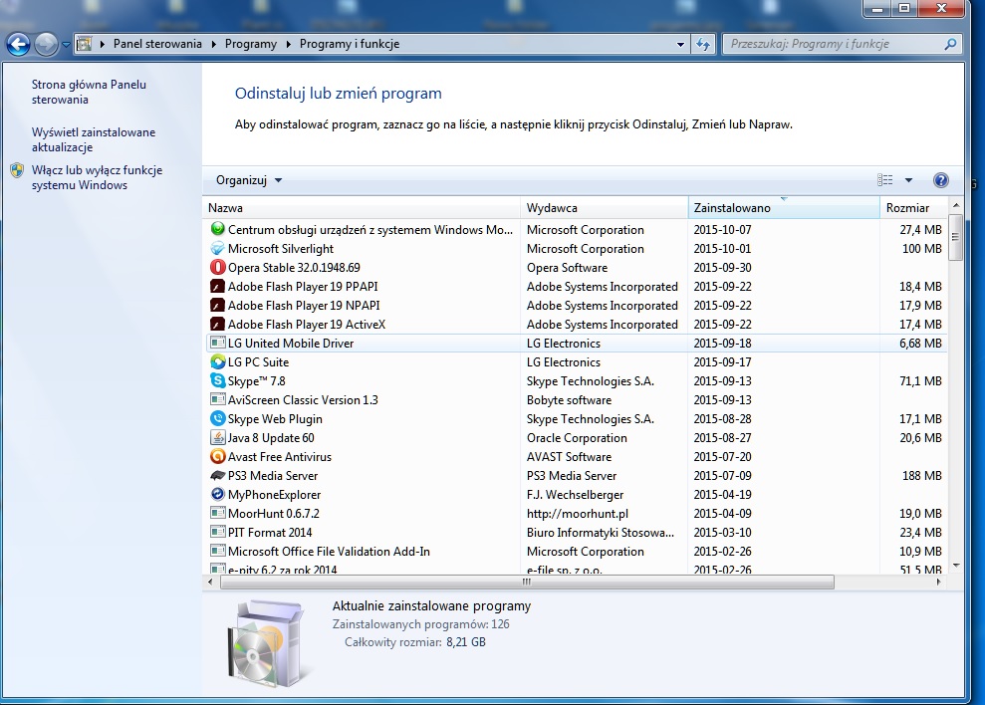Sort by the Rozmiar column header
Image resolution: width=985 pixels, height=705 pixels.
(914, 208)
